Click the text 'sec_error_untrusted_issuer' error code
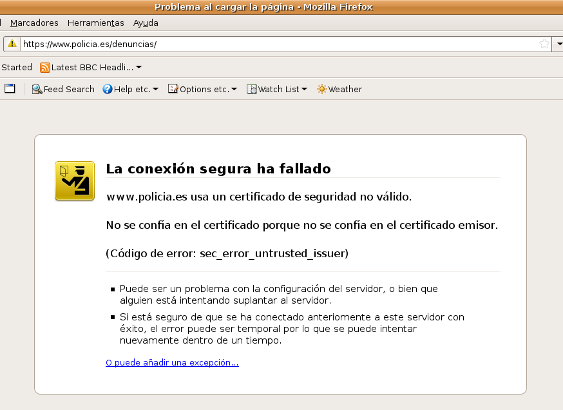Screen dimensions: 563x410 [272, 254]
